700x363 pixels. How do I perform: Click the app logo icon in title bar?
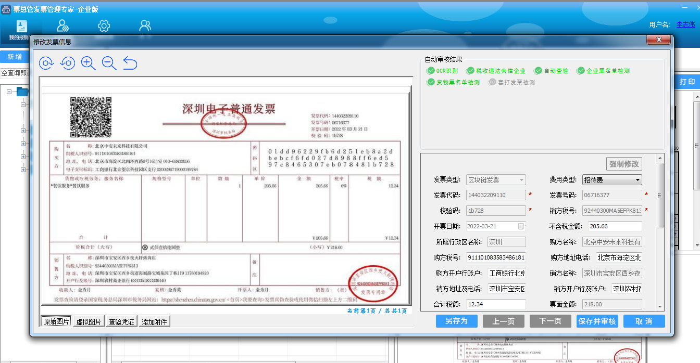point(6,9)
